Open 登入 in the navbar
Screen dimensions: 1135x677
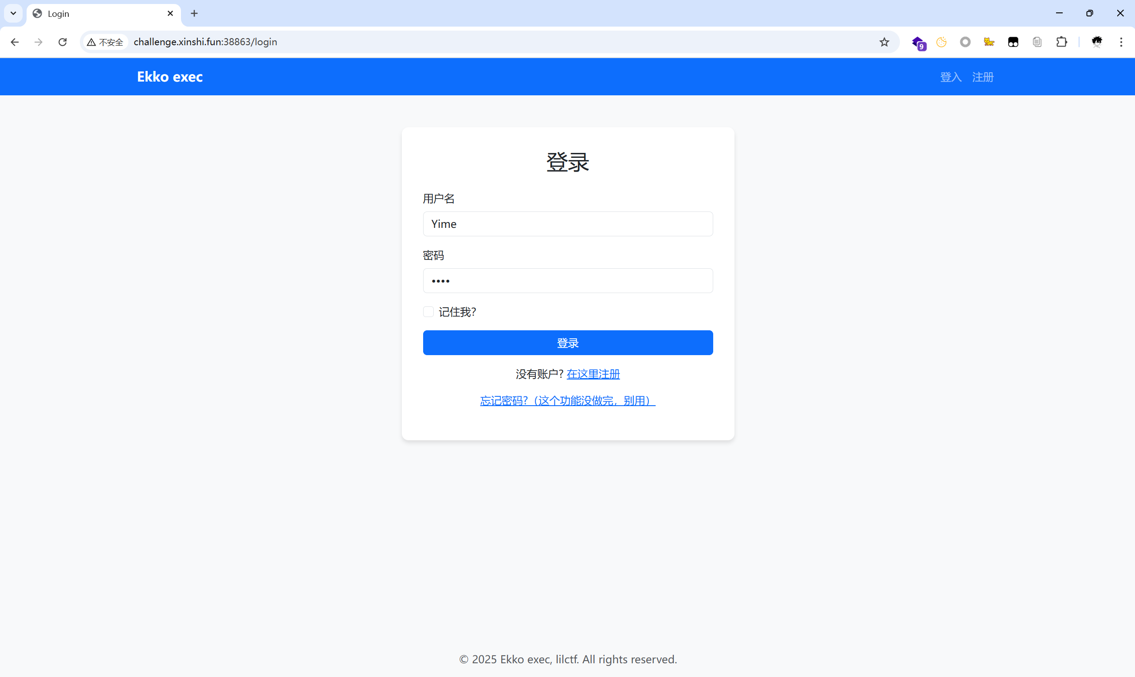950,77
